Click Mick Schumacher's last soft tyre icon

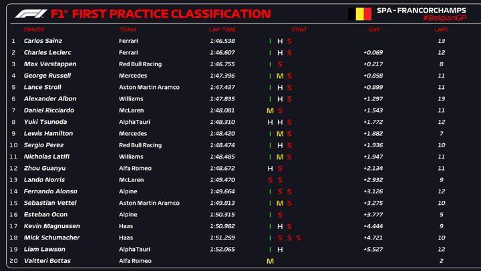[299, 238]
